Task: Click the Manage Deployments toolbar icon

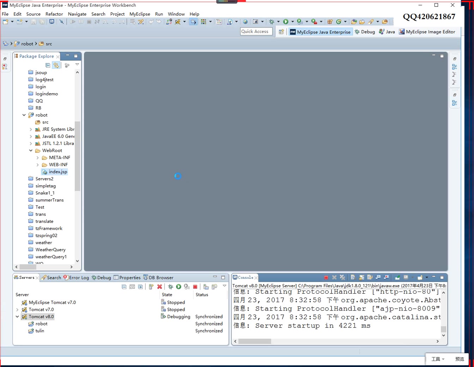Action: [x=169, y=22]
